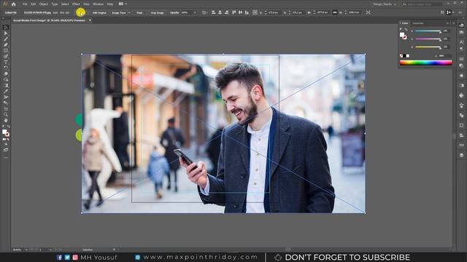467x262 pixels.
Task: Adjust the cyan slider in Color panel
Action: 428,31
